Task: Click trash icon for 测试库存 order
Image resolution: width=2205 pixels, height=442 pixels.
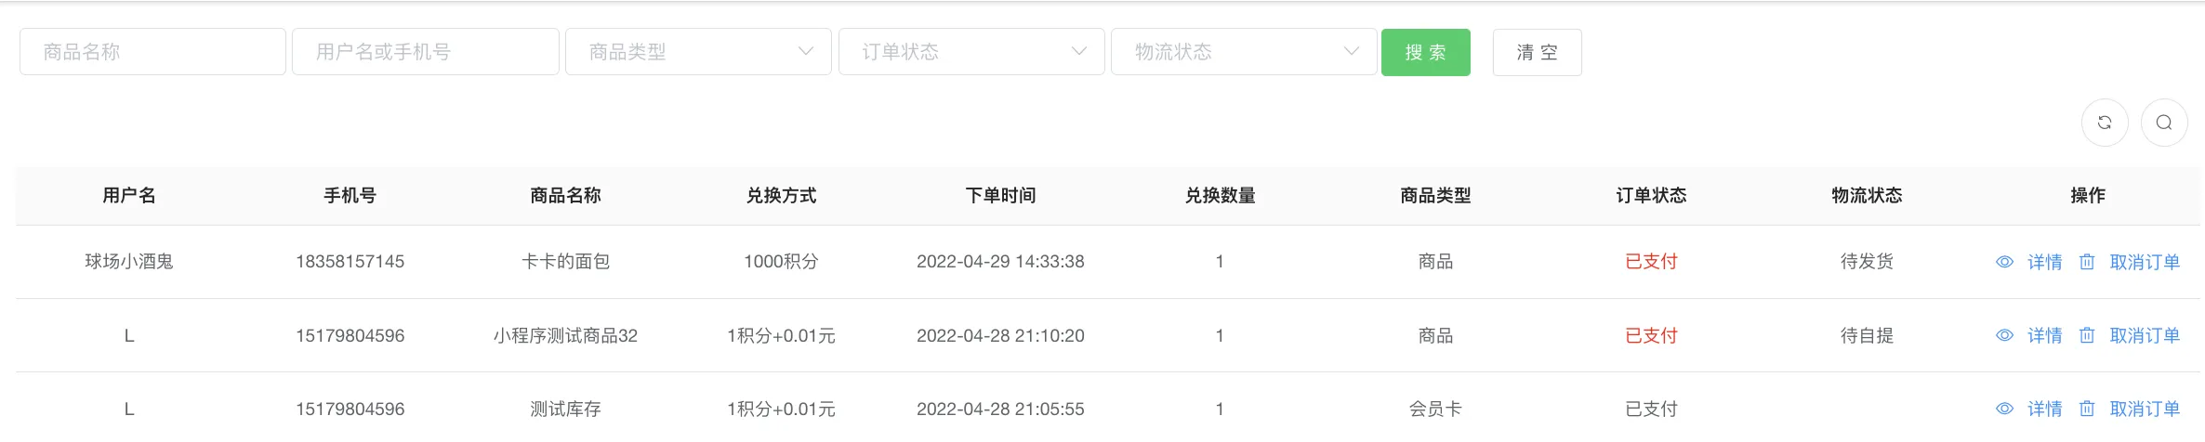Action: (2087, 409)
